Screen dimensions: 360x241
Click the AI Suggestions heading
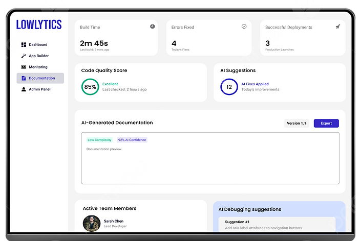pos(238,70)
